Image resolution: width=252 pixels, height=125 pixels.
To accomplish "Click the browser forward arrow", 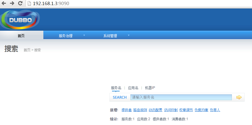I will coord(12,3).
